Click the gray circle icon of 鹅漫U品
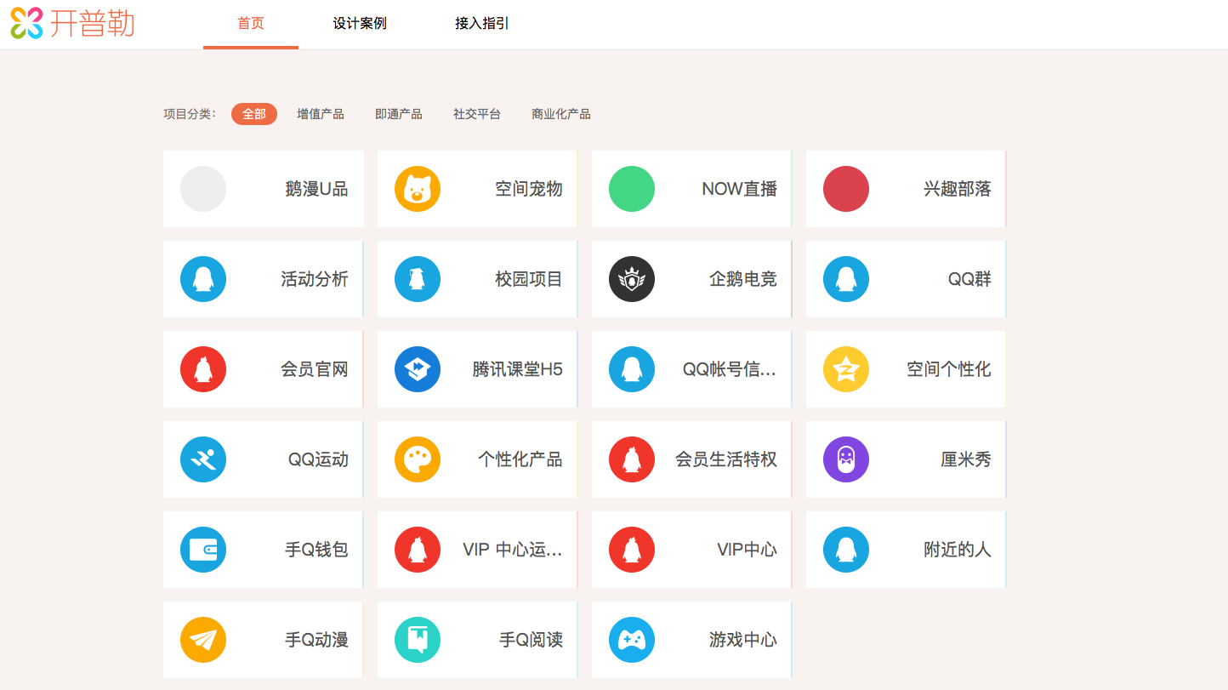Image resolution: width=1228 pixels, height=690 pixels. click(203, 189)
